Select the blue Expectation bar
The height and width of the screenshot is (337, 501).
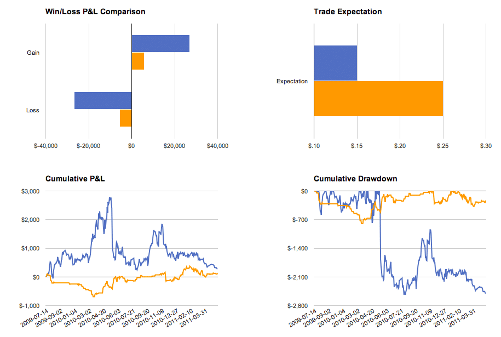(x=336, y=63)
